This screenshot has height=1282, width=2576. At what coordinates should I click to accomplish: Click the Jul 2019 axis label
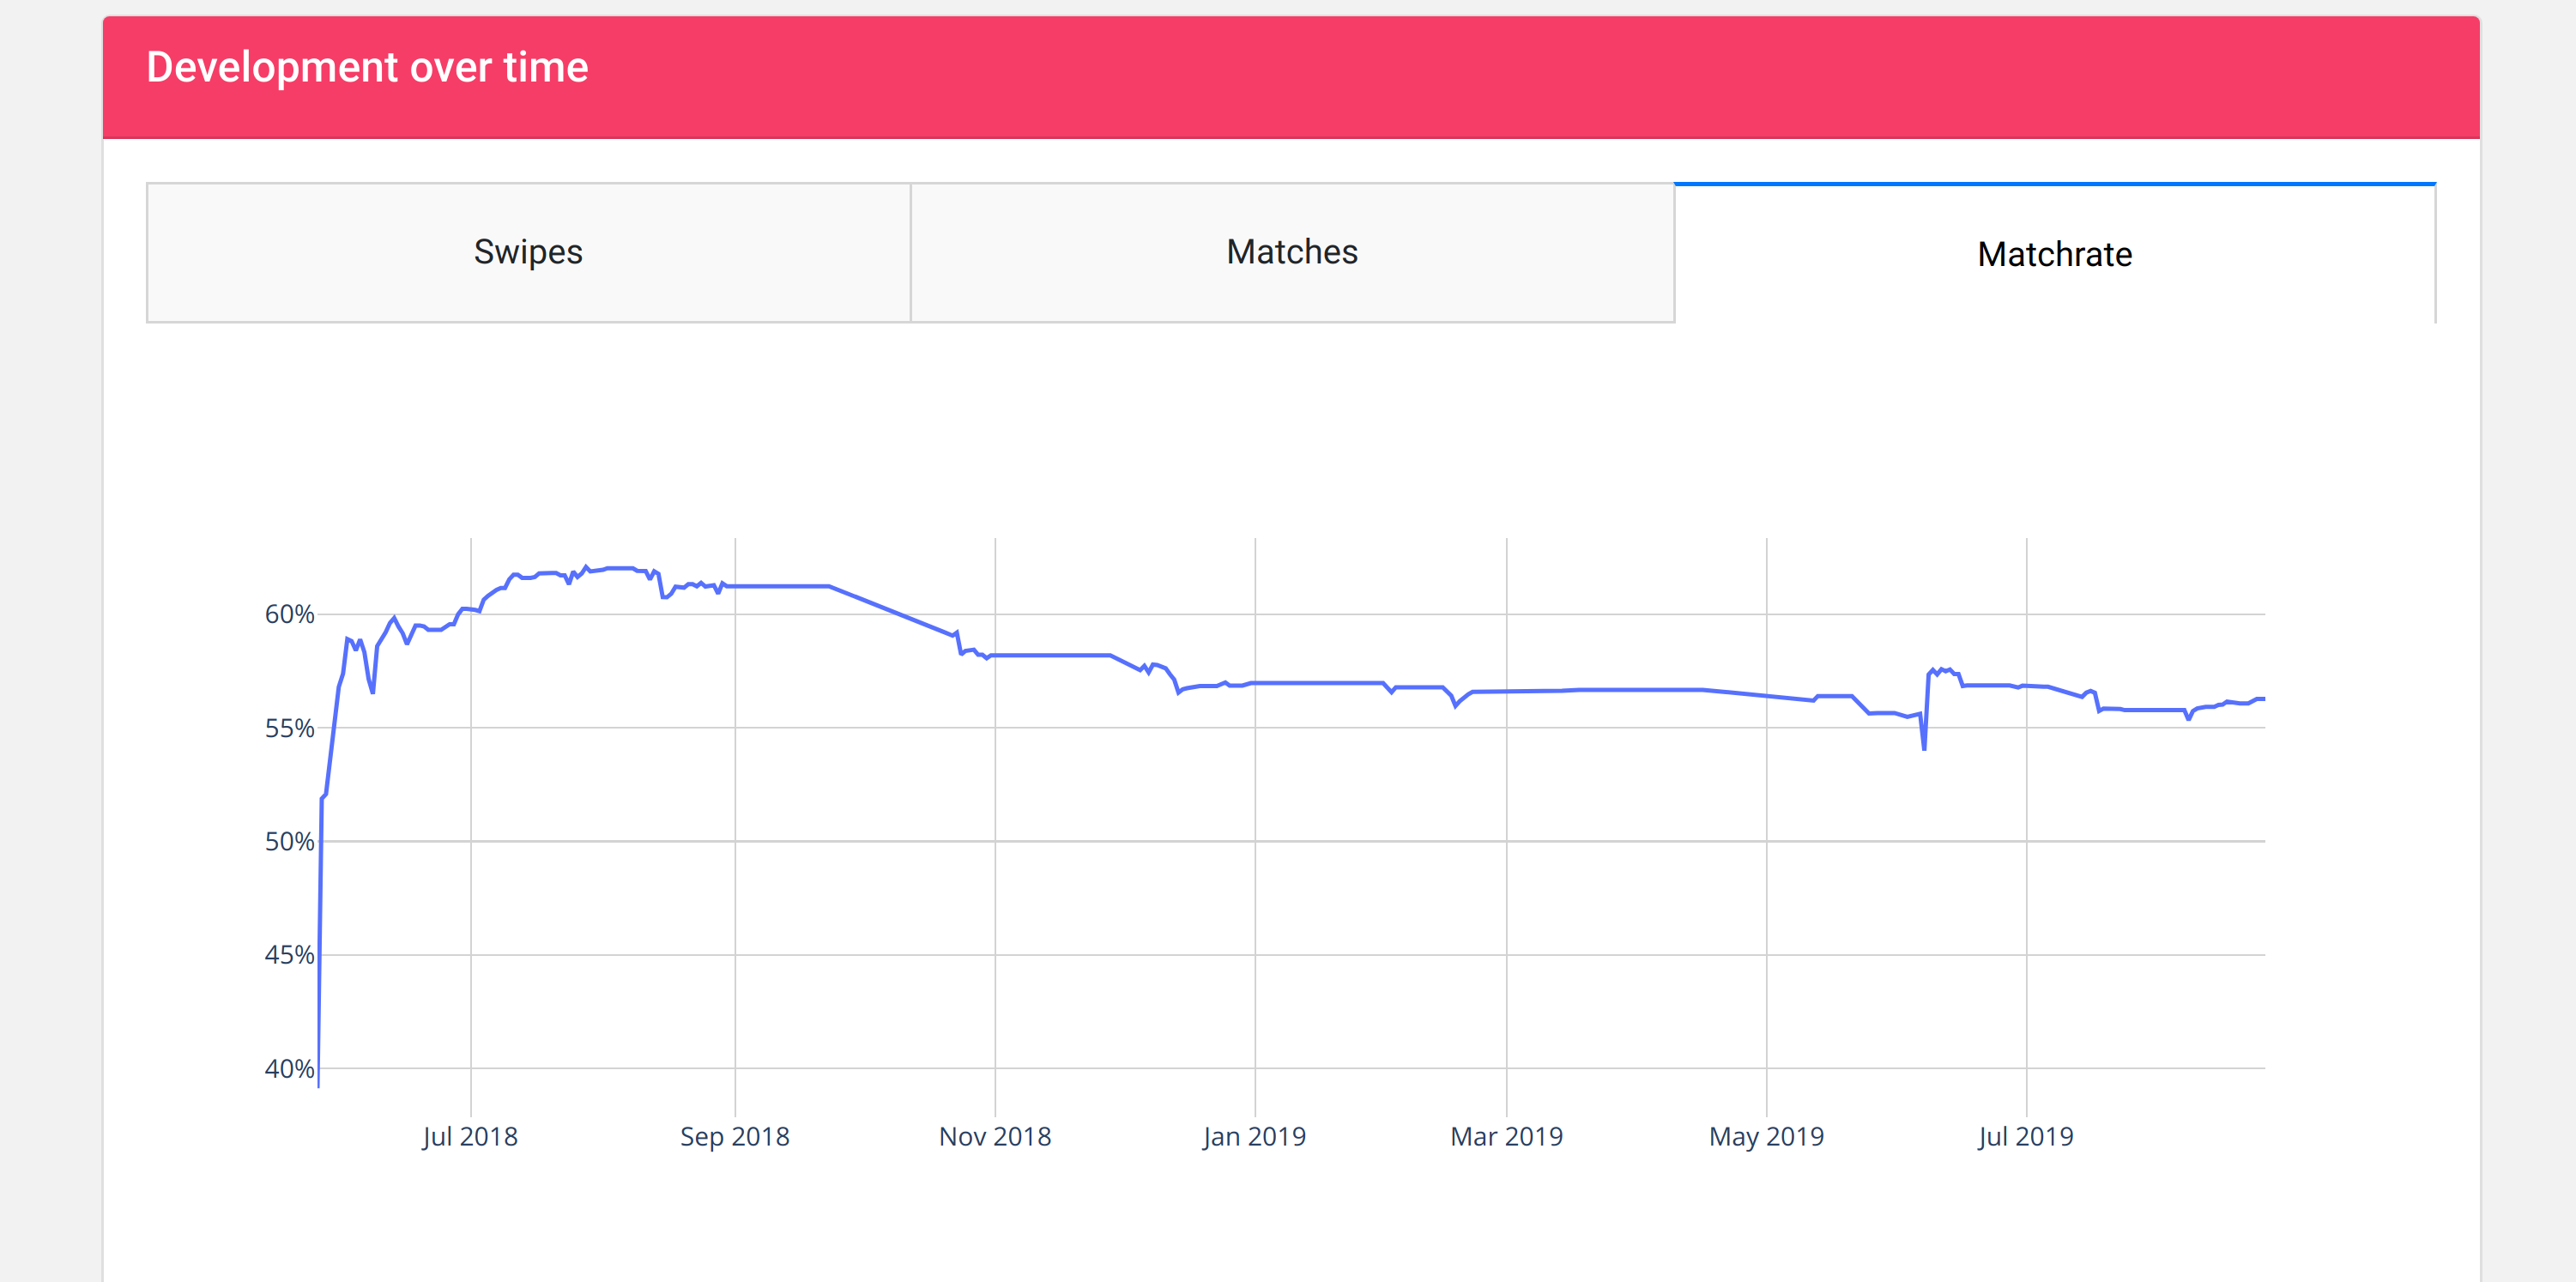pyautogui.click(x=2026, y=1136)
